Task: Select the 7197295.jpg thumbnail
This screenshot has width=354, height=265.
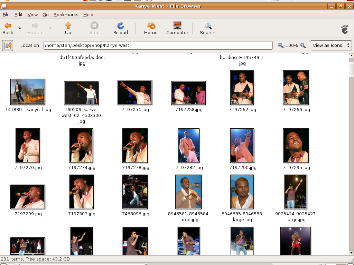Action: [296, 146]
